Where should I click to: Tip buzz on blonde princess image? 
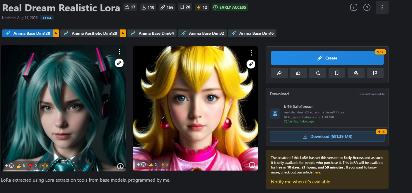(x=165, y=164)
